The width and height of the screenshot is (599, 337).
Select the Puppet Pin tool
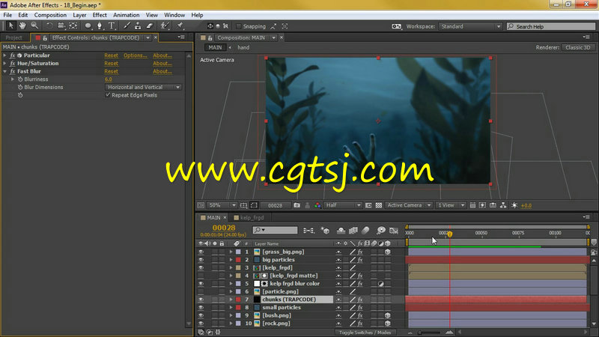[180, 26]
